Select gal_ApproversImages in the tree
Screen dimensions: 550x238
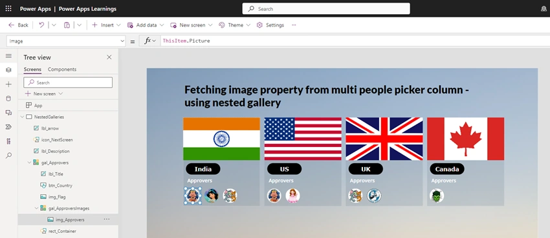pyautogui.click(x=69, y=208)
